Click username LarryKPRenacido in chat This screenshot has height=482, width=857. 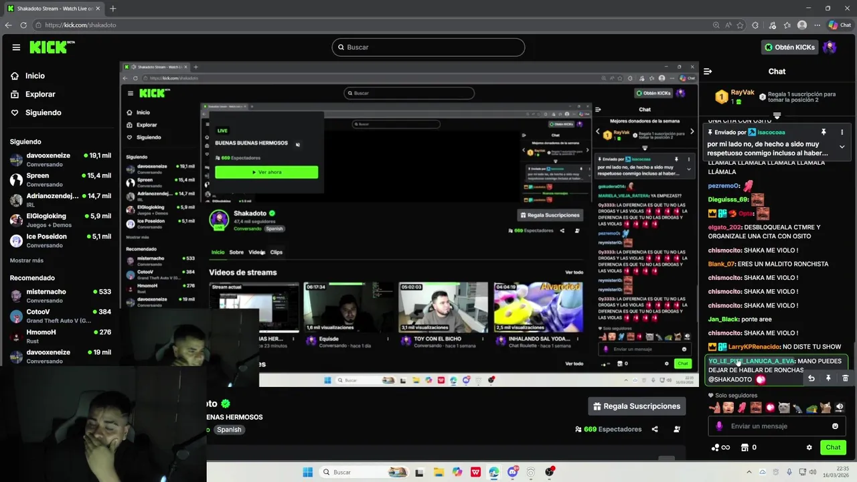tap(754, 347)
